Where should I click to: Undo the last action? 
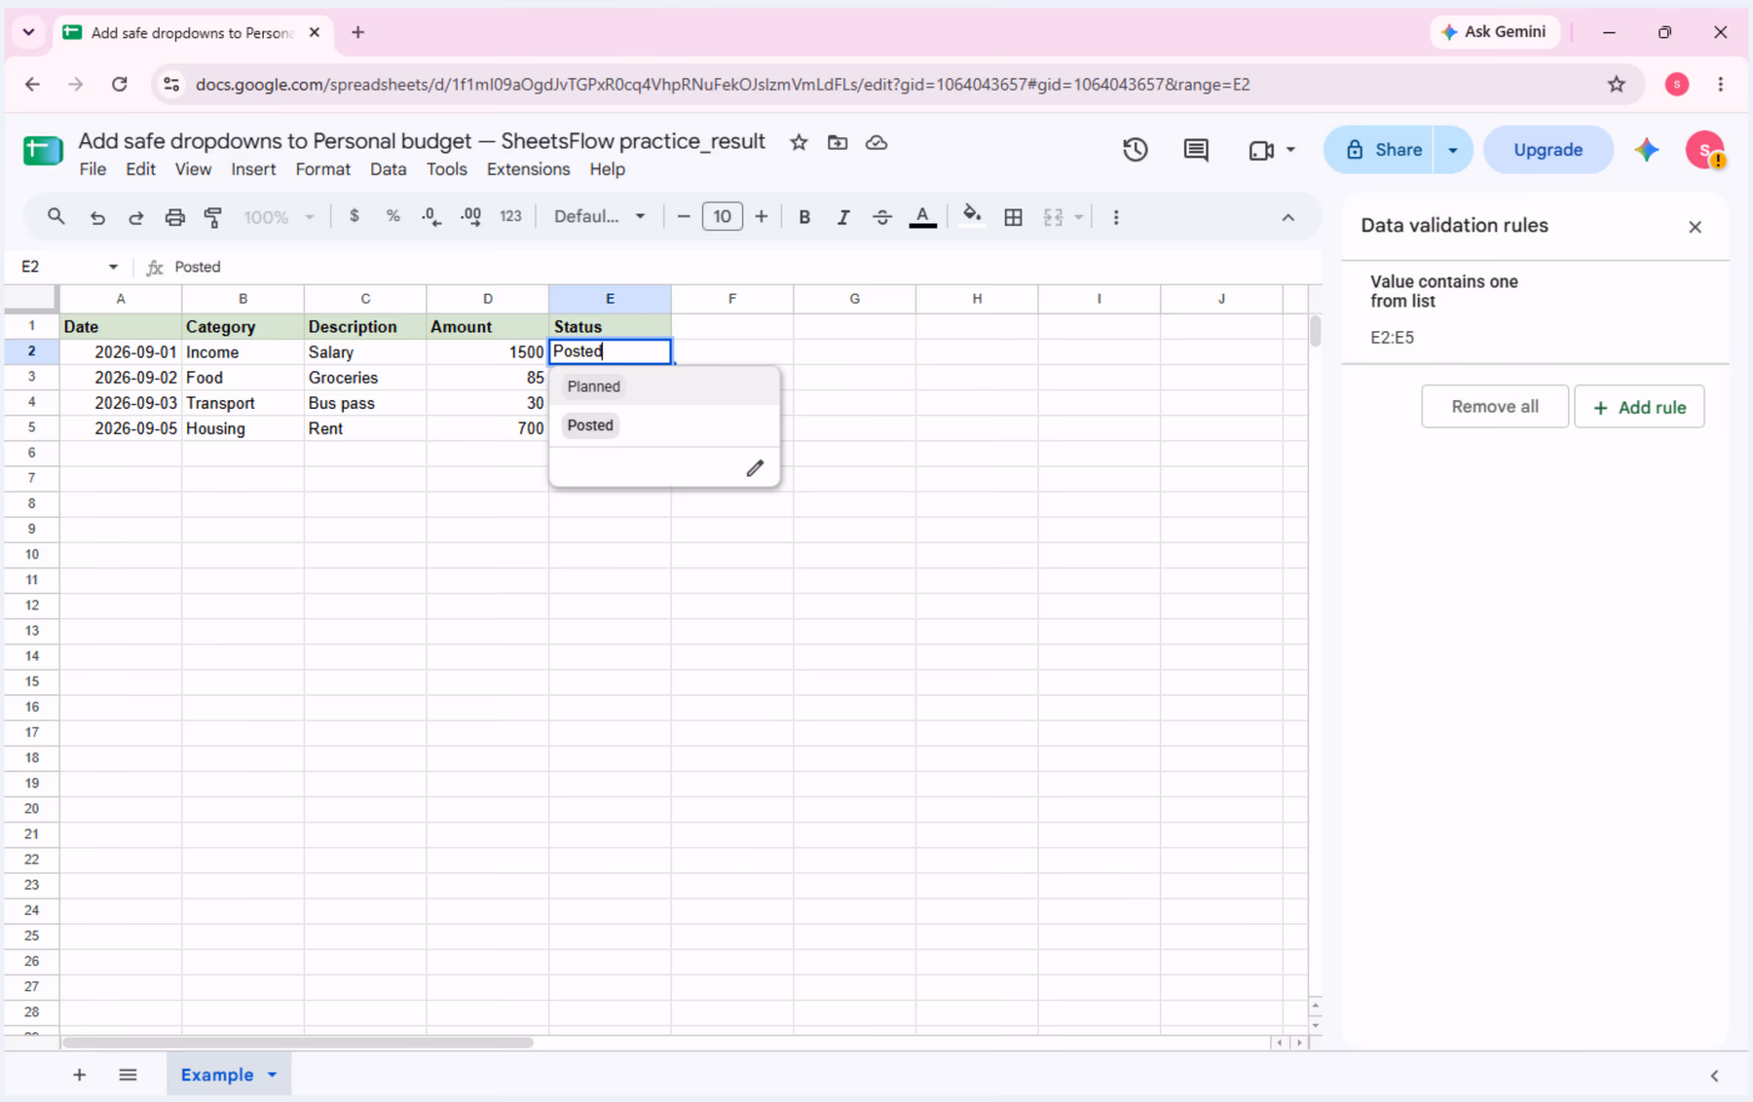[97, 217]
